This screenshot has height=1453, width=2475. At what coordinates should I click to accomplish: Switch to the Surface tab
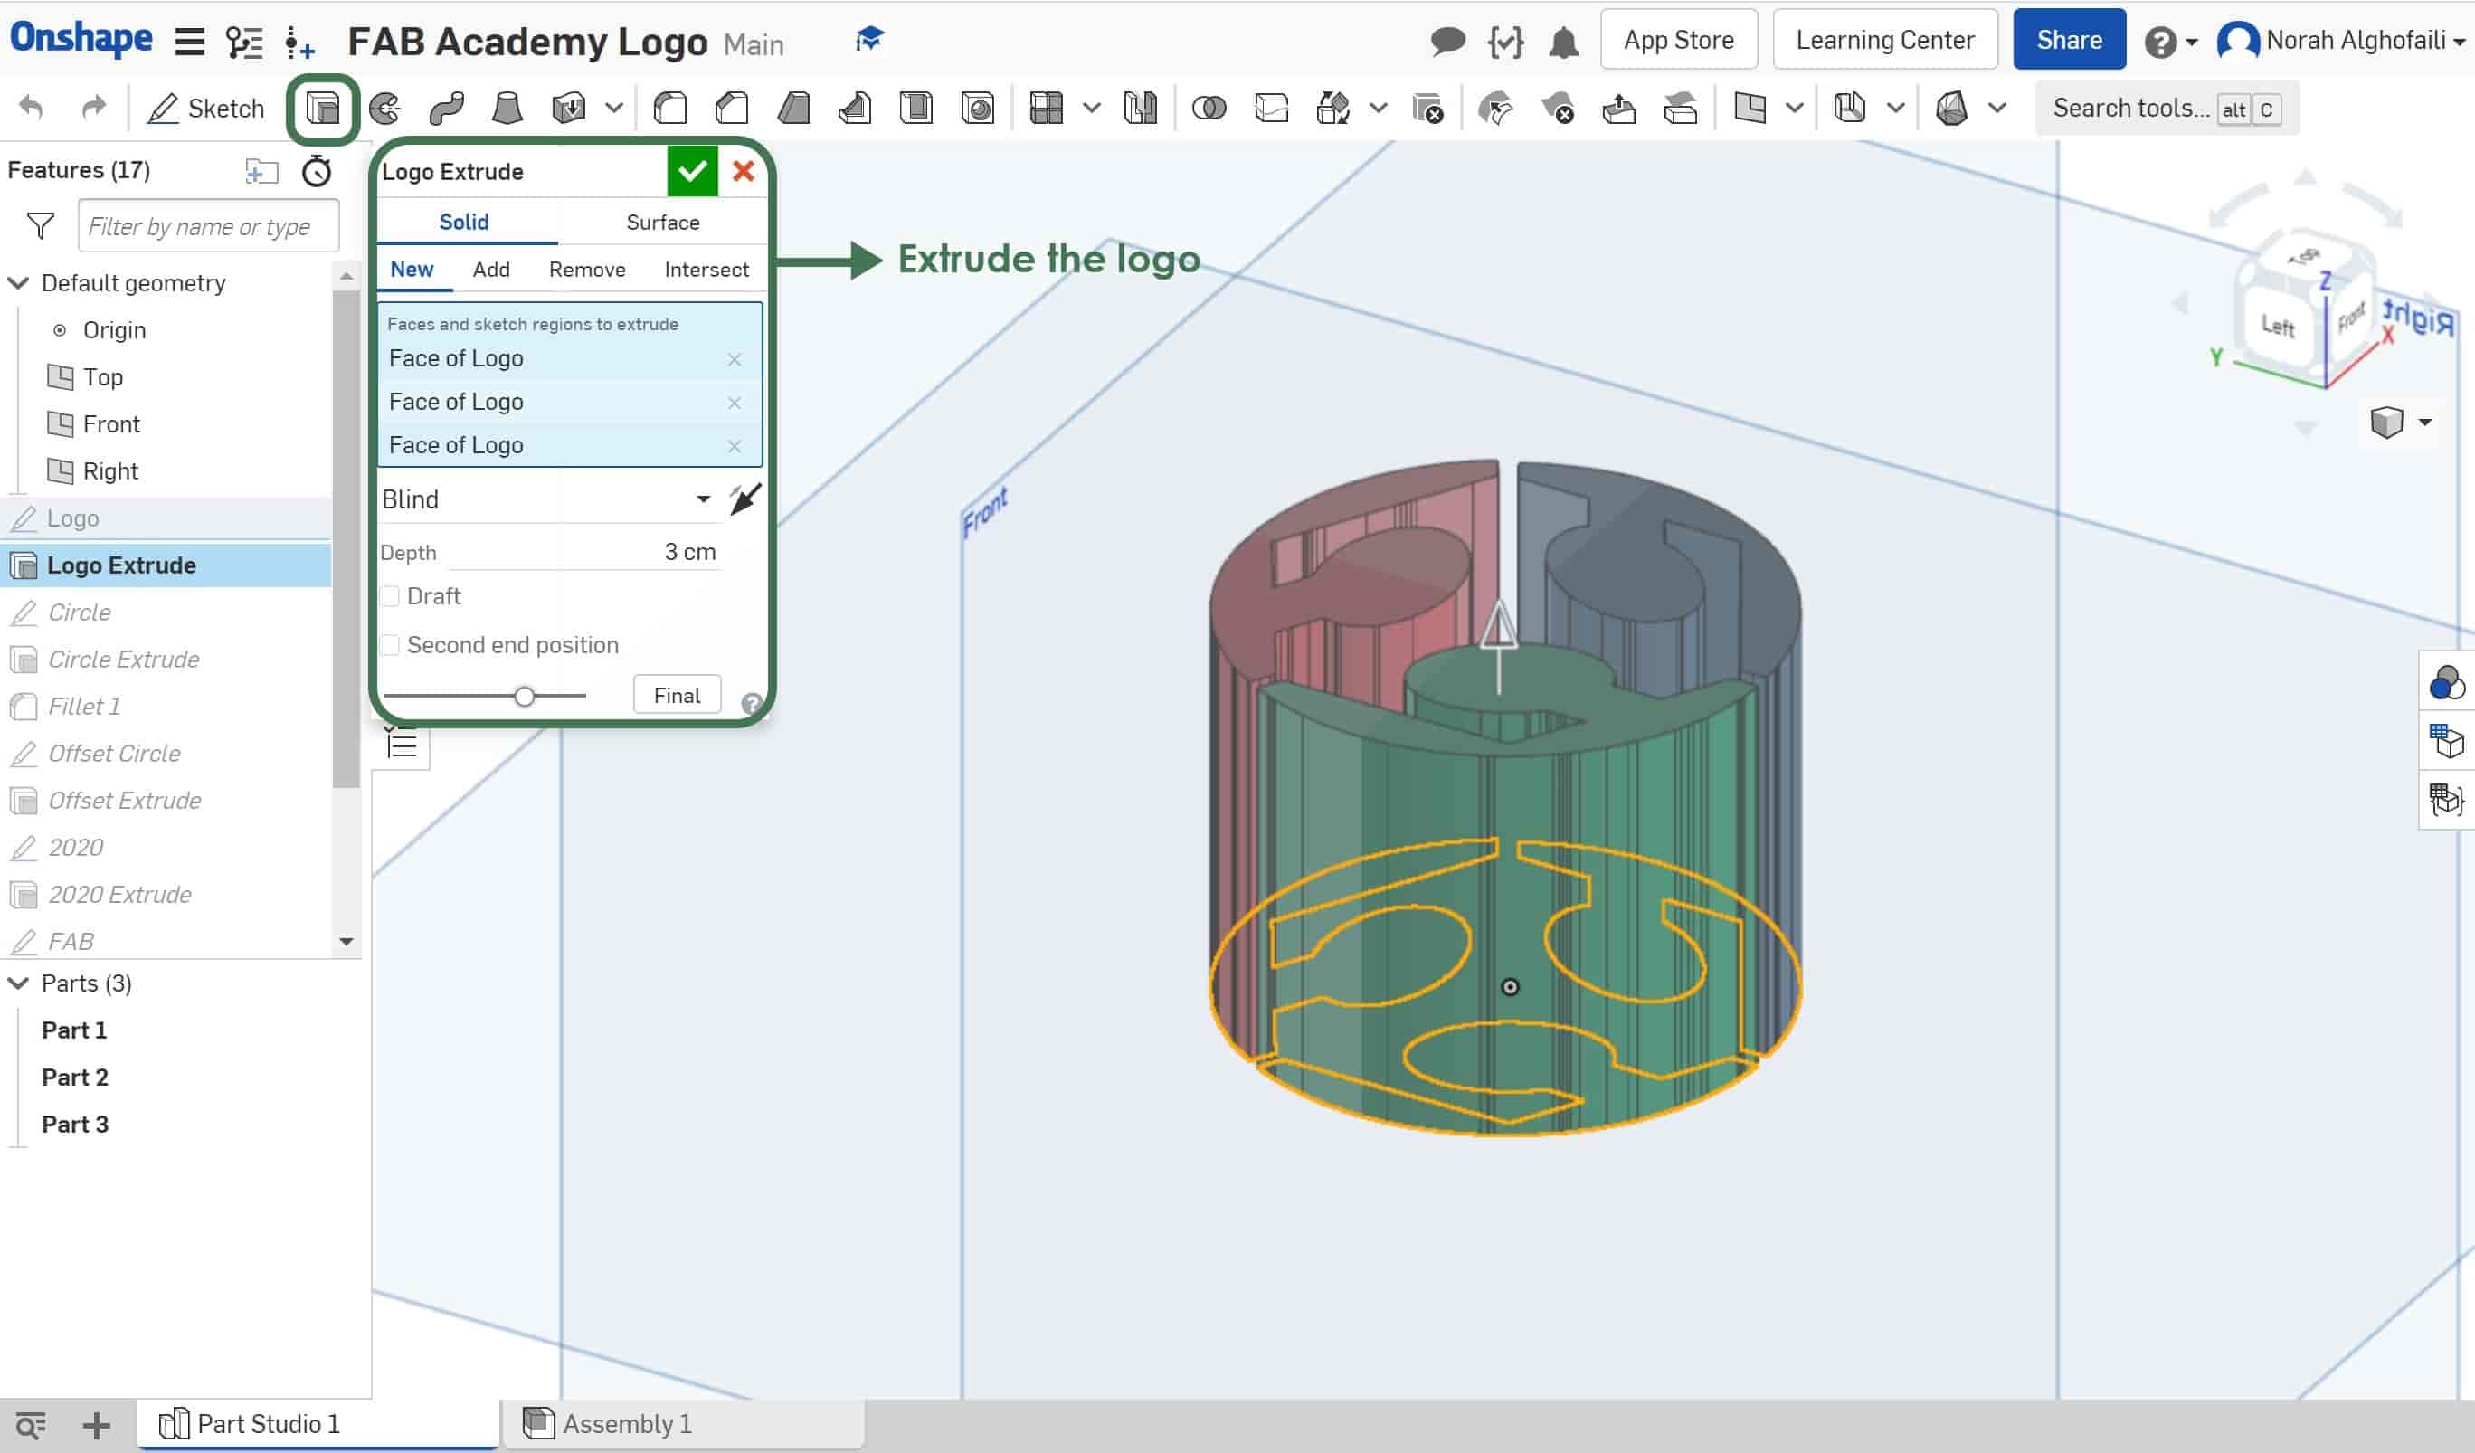pyautogui.click(x=663, y=222)
